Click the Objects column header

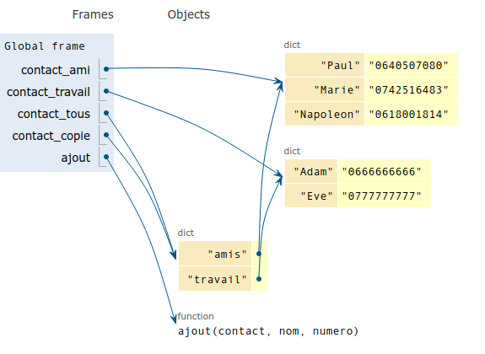[189, 14]
